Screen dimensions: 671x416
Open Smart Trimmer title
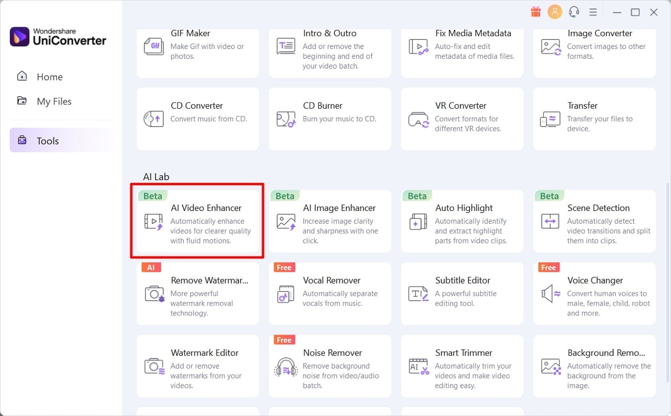464,353
